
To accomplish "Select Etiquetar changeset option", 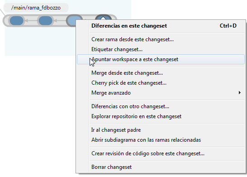I will [x=161, y=49].
